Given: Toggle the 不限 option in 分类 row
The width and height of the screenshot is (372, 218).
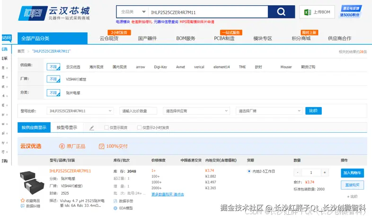Looking at the screenshot, I should click(x=53, y=92).
